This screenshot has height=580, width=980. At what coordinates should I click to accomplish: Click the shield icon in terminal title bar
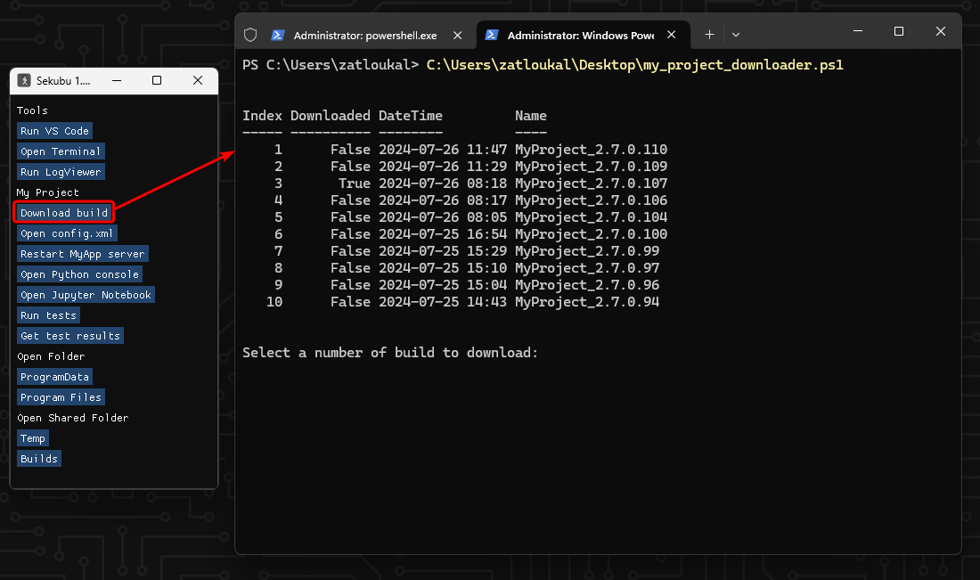[x=250, y=35]
